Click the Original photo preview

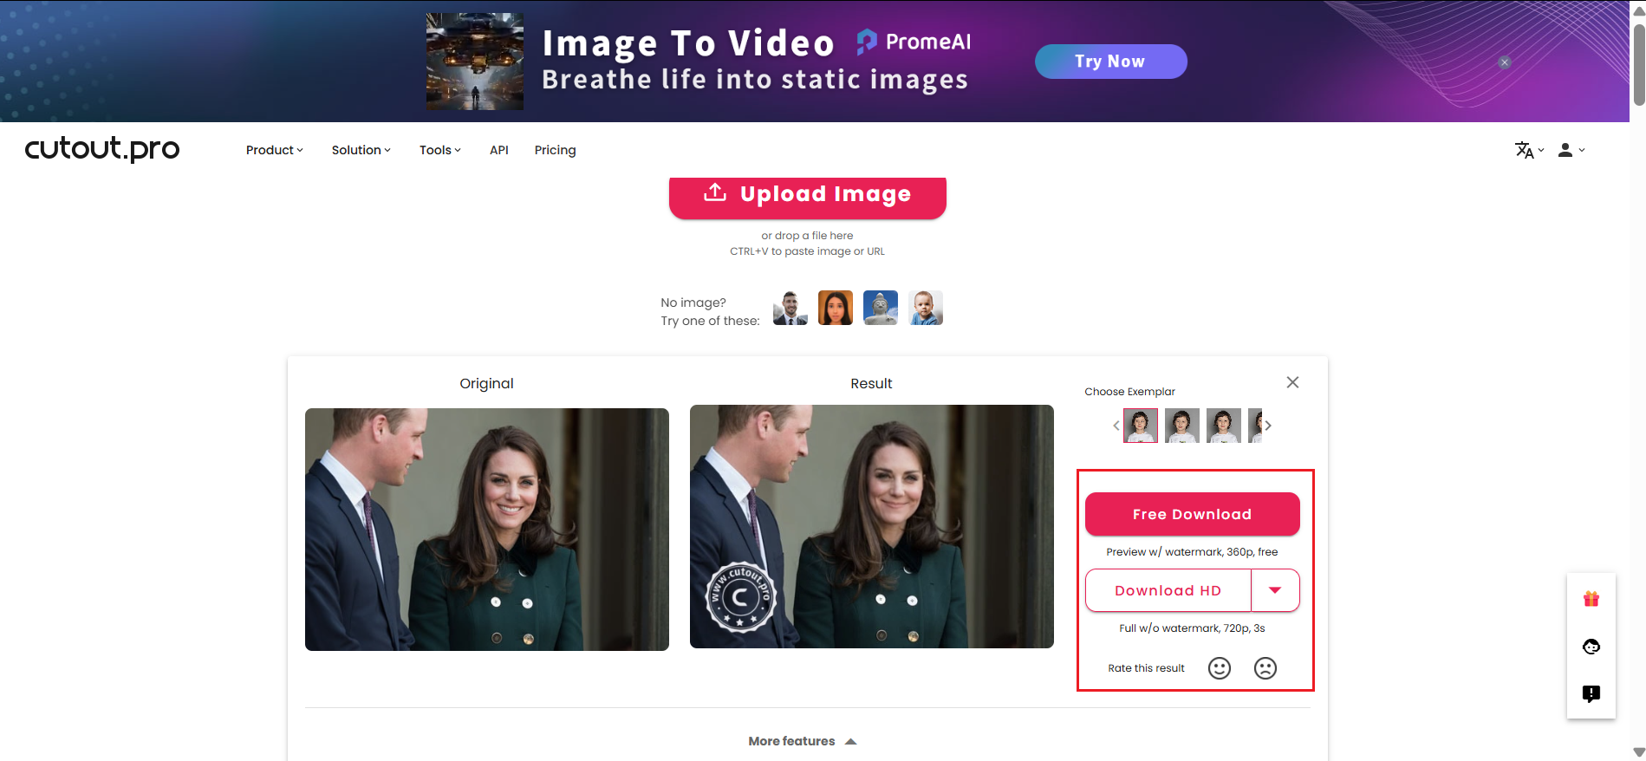coord(487,529)
